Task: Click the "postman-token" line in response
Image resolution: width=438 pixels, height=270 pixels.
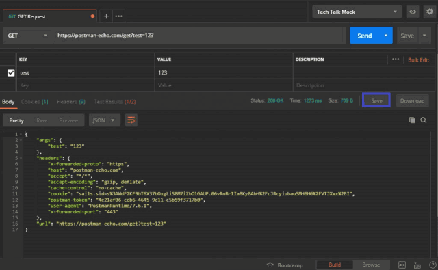Action: (126, 200)
